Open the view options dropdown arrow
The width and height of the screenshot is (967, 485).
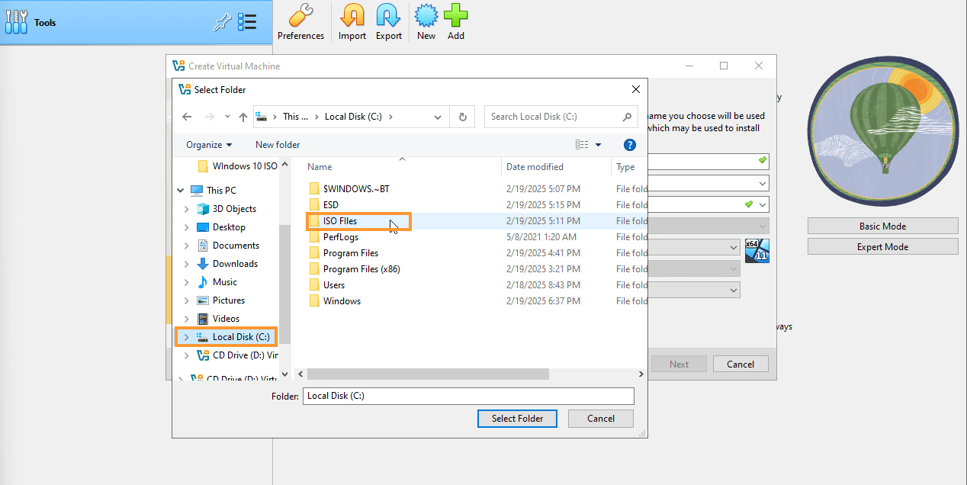pyautogui.click(x=598, y=145)
